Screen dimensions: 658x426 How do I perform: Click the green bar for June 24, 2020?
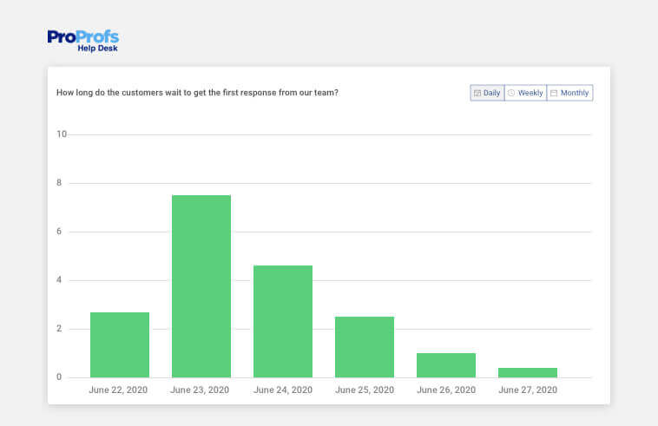point(283,321)
